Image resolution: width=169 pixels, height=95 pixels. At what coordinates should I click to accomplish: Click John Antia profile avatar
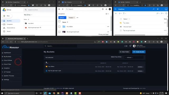point(134,46)
